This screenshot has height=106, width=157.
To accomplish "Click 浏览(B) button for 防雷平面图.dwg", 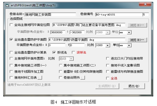I will pos(137,40).
